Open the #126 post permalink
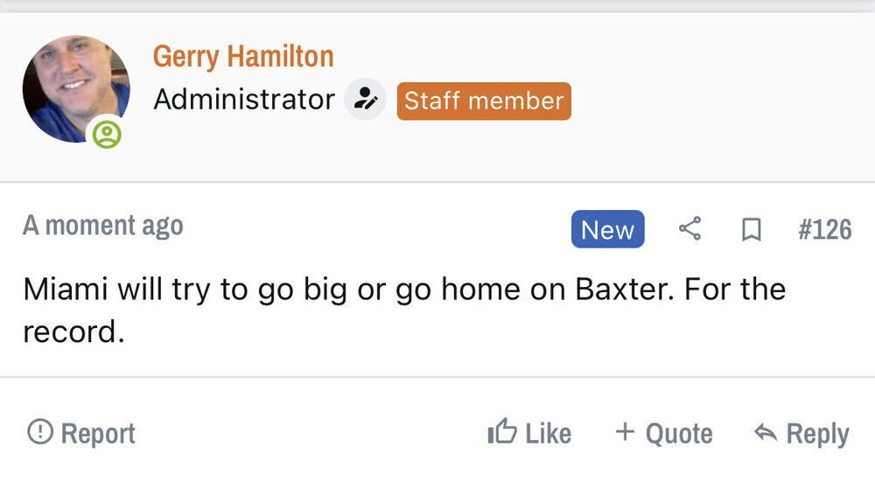This screenshot has height=482, width=875. 824,229
